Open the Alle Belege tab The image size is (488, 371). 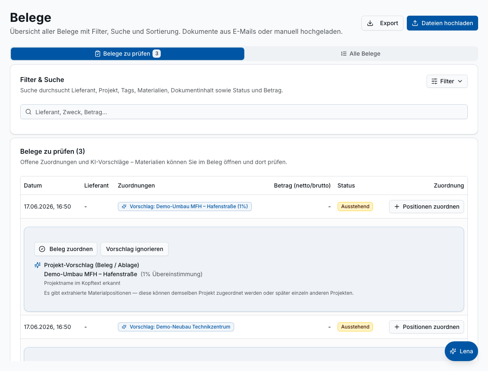pyautogui.click(x=361, y=54)
